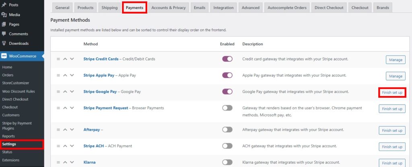Screen dimensions: 412x167
Task: Open the Brands tab
Action: coord(383,8)
